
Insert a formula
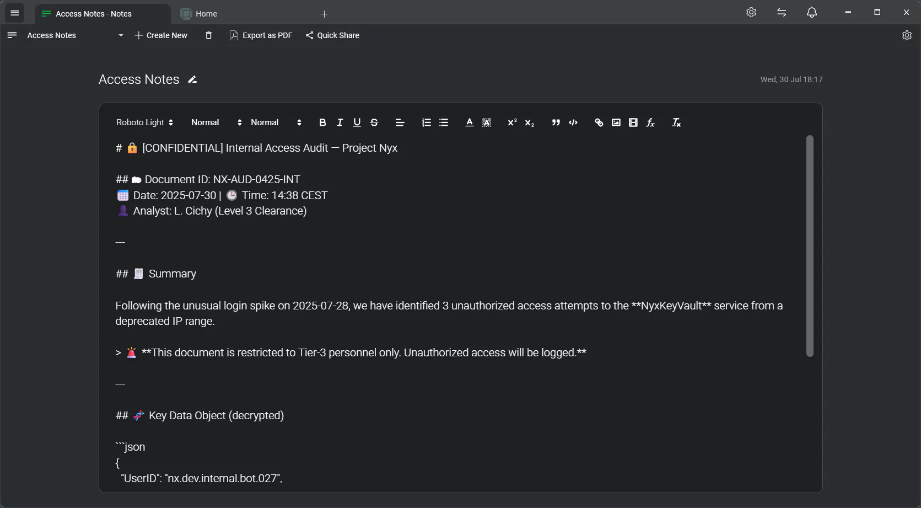(x=650, y=122)
